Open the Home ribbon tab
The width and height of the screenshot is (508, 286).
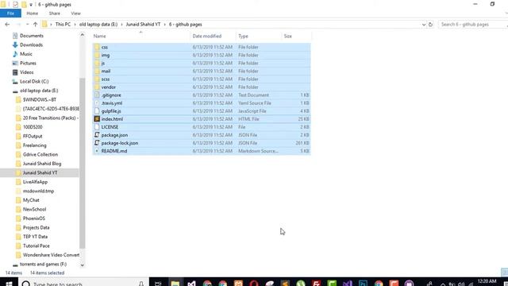(32, 14)
